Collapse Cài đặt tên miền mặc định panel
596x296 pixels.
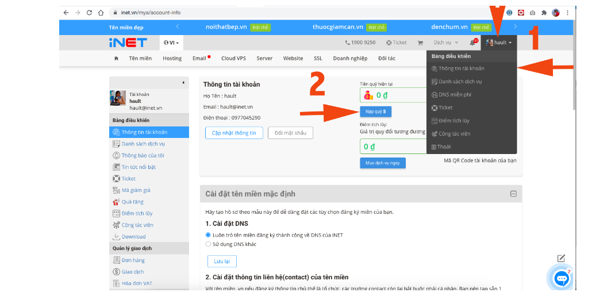(x=513, y=194)
